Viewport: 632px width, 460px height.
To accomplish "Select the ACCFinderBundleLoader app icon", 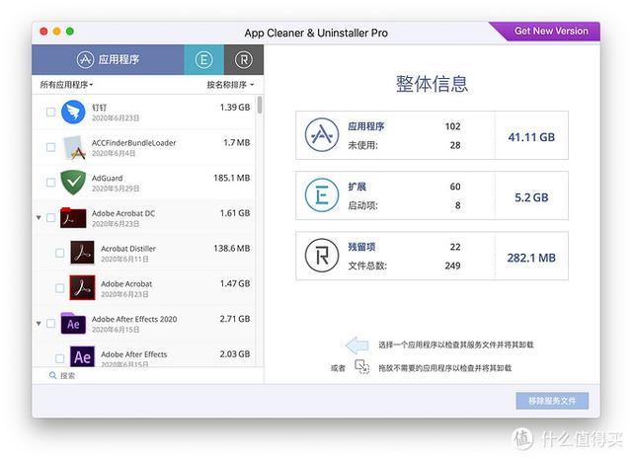I will click(74, 147).
